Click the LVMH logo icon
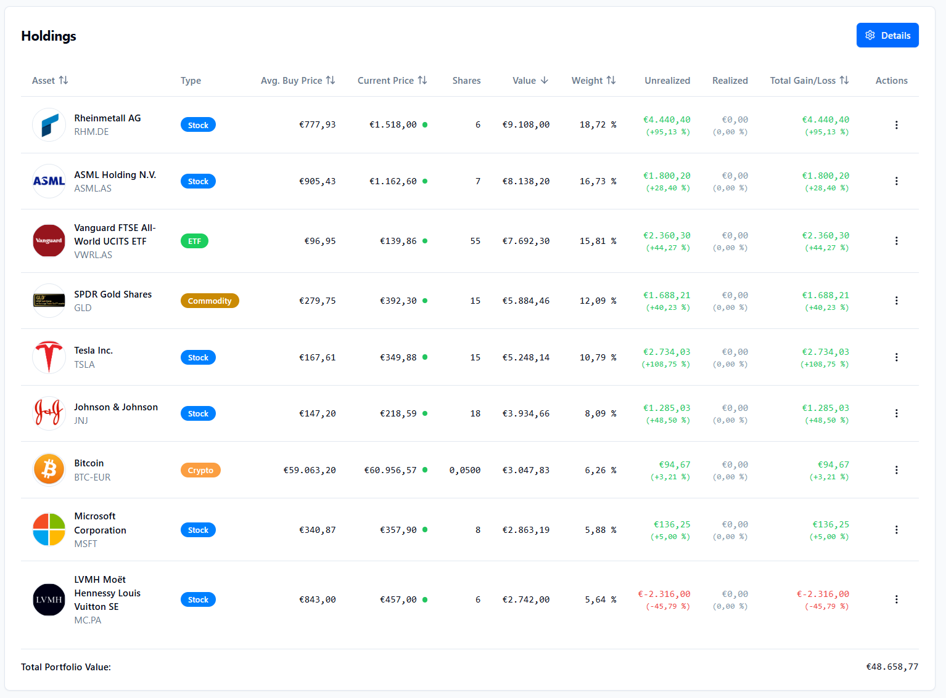Viewport: 946px width, 698px height. pyautogui.click(x=49, y=599)
